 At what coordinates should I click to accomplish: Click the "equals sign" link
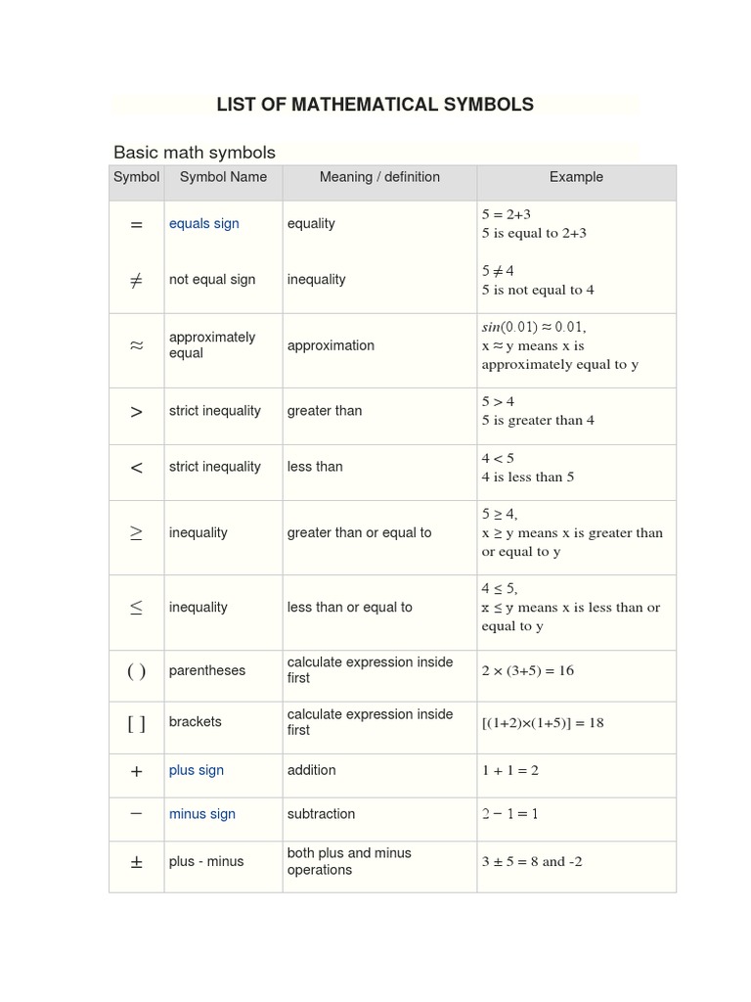point(203,224)
